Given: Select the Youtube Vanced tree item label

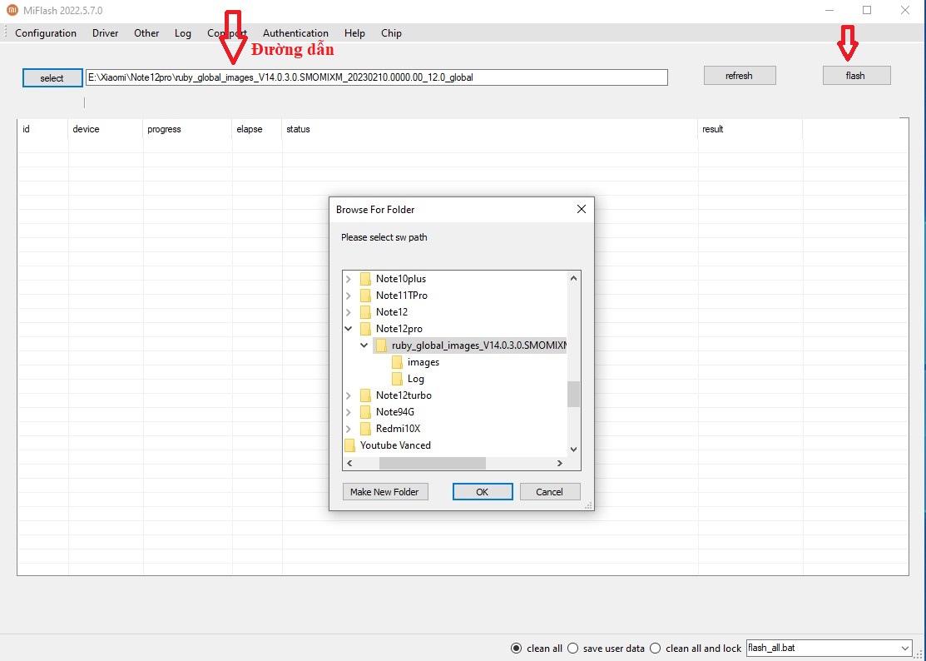Looking at the screenshot, I should click(x=396, y=445).
